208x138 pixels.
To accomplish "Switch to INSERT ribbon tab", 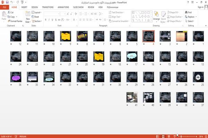I will tap(24, 7).
